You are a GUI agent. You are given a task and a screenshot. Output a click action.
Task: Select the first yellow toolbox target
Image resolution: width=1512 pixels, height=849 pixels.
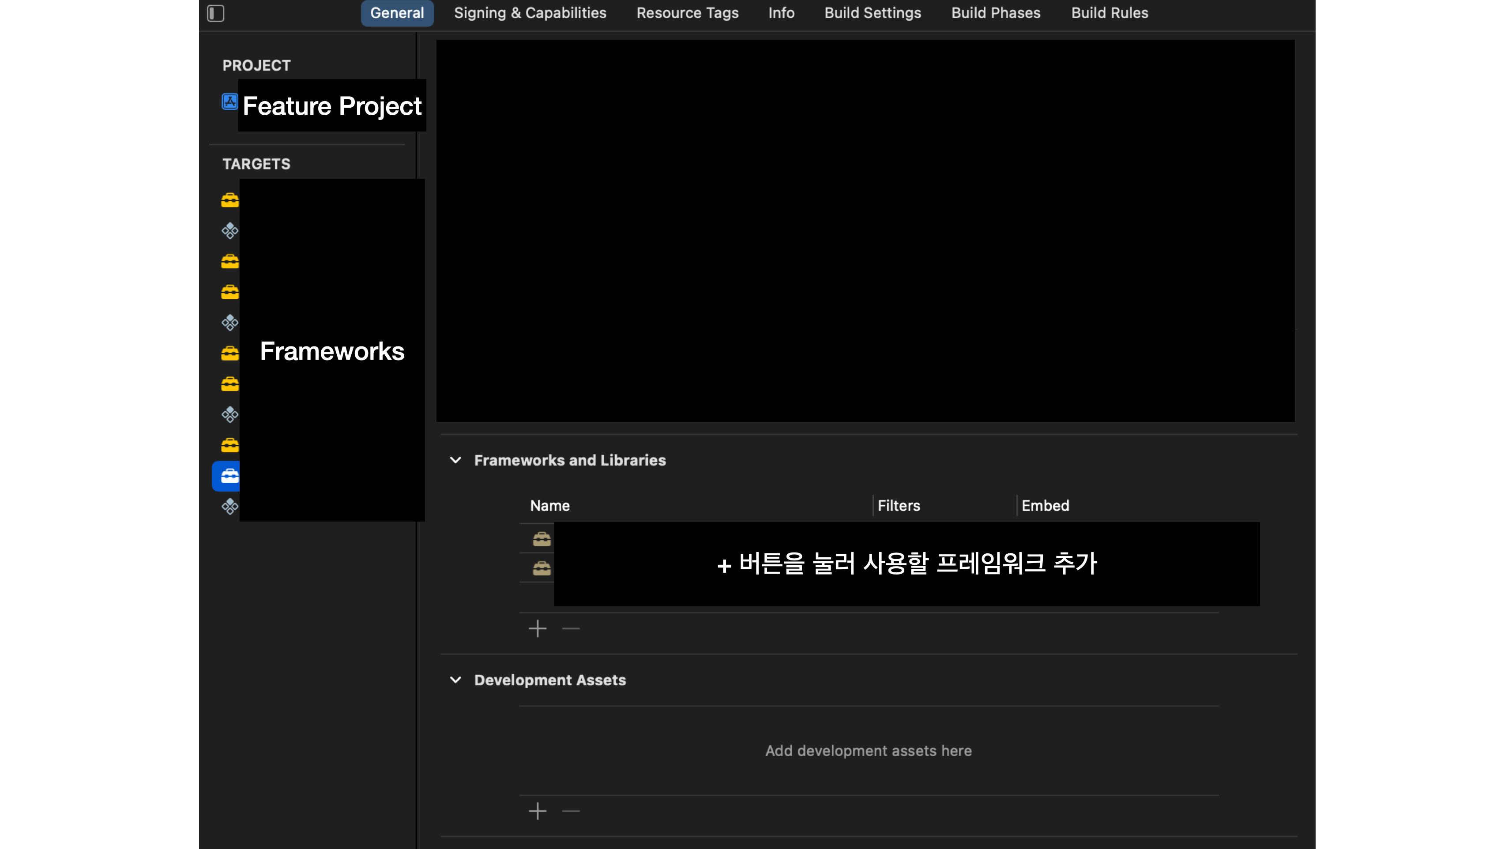coord(229,201)
